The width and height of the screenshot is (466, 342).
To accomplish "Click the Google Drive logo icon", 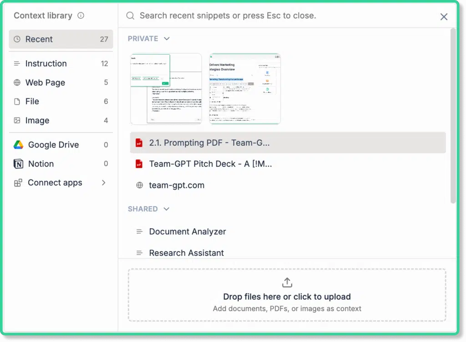I will tap(18, 145).
